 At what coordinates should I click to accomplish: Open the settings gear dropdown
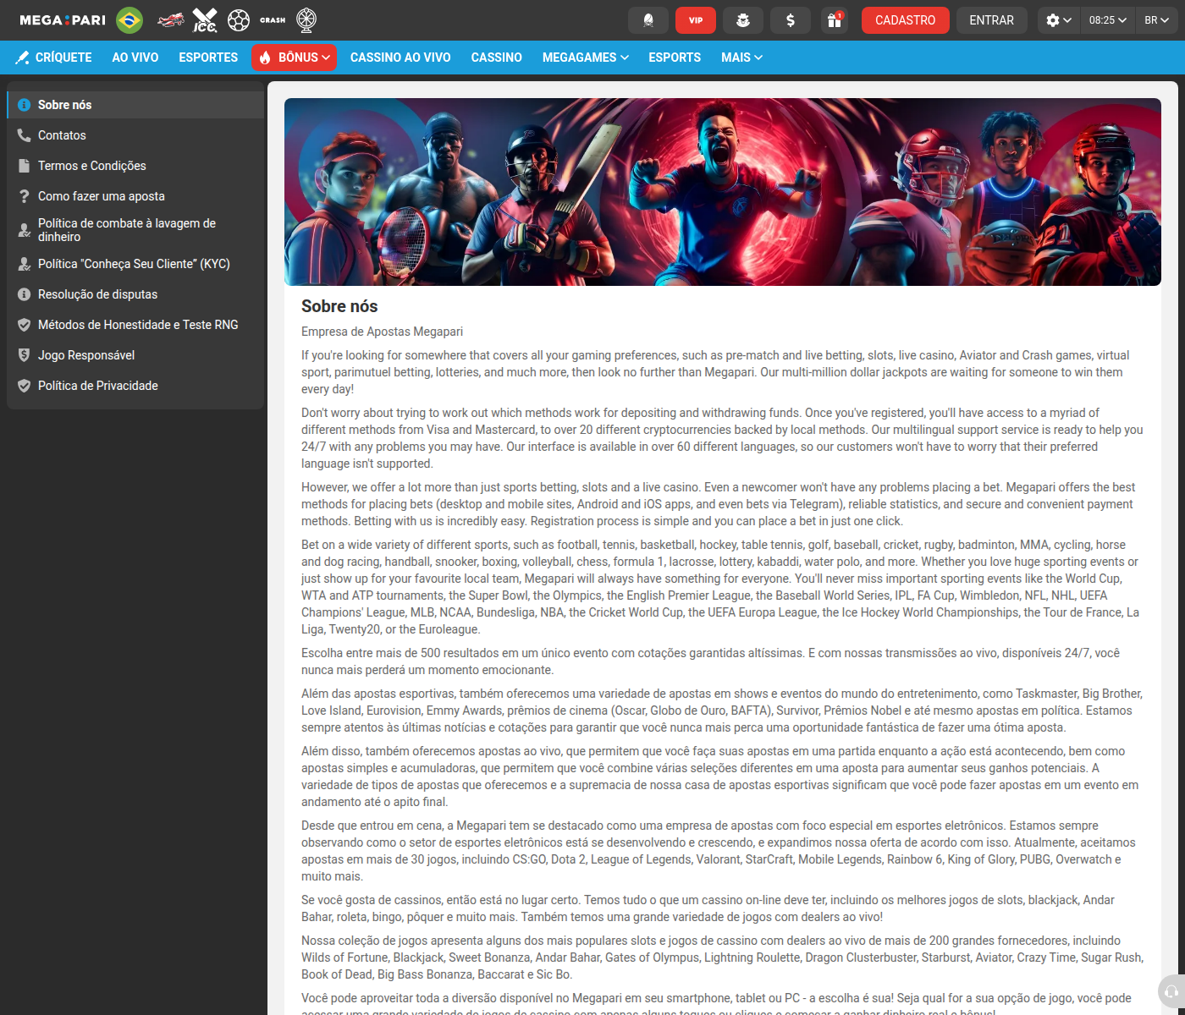click(x=1059, y=20)
